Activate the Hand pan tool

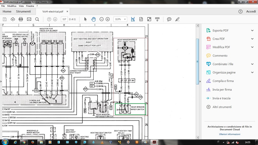pos(93,19)
